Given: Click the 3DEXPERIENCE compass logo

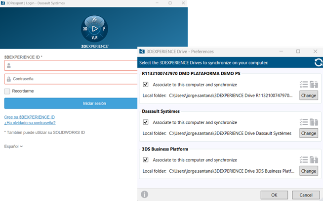Looking at the screenshot, I should (95, 29).
